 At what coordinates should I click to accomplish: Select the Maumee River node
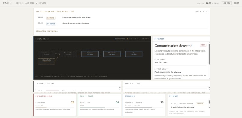tap(68, 54)
